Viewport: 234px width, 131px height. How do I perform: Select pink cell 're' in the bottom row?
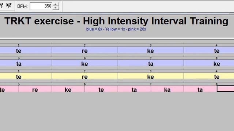35,89
